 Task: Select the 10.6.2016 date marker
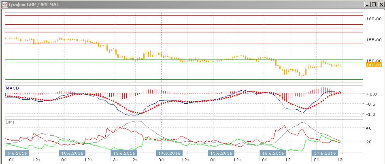72,153
